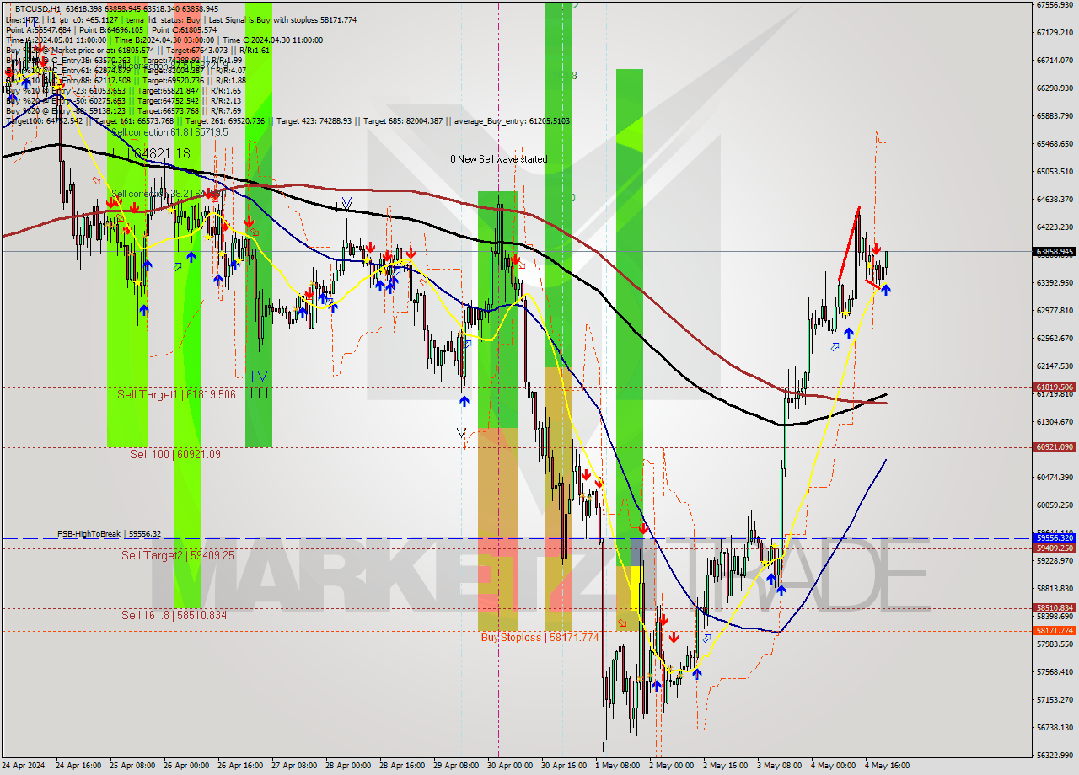Click the 57983.550 price scale value

click(1055, 644)
